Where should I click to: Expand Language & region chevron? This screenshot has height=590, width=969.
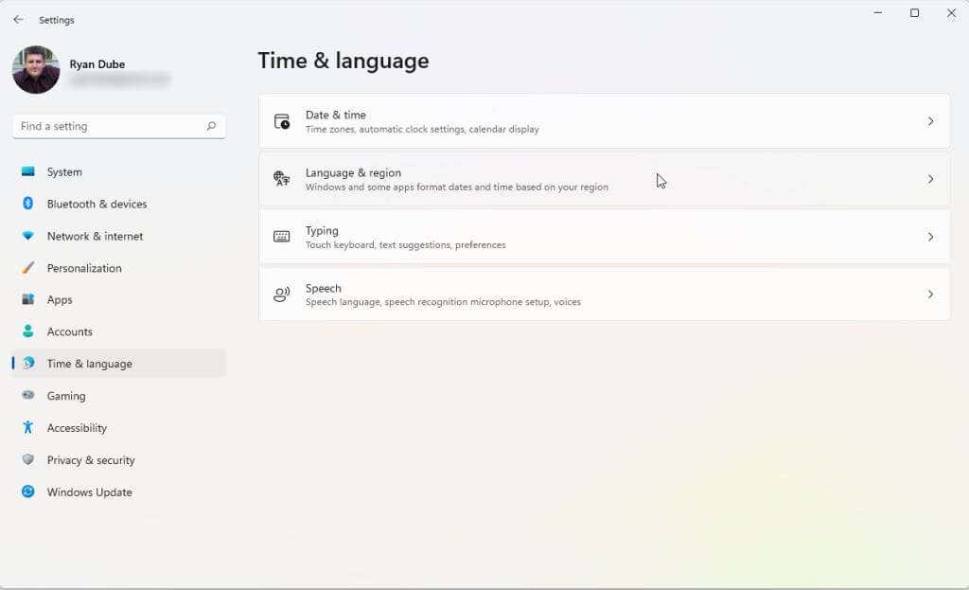tap(931, 179)
